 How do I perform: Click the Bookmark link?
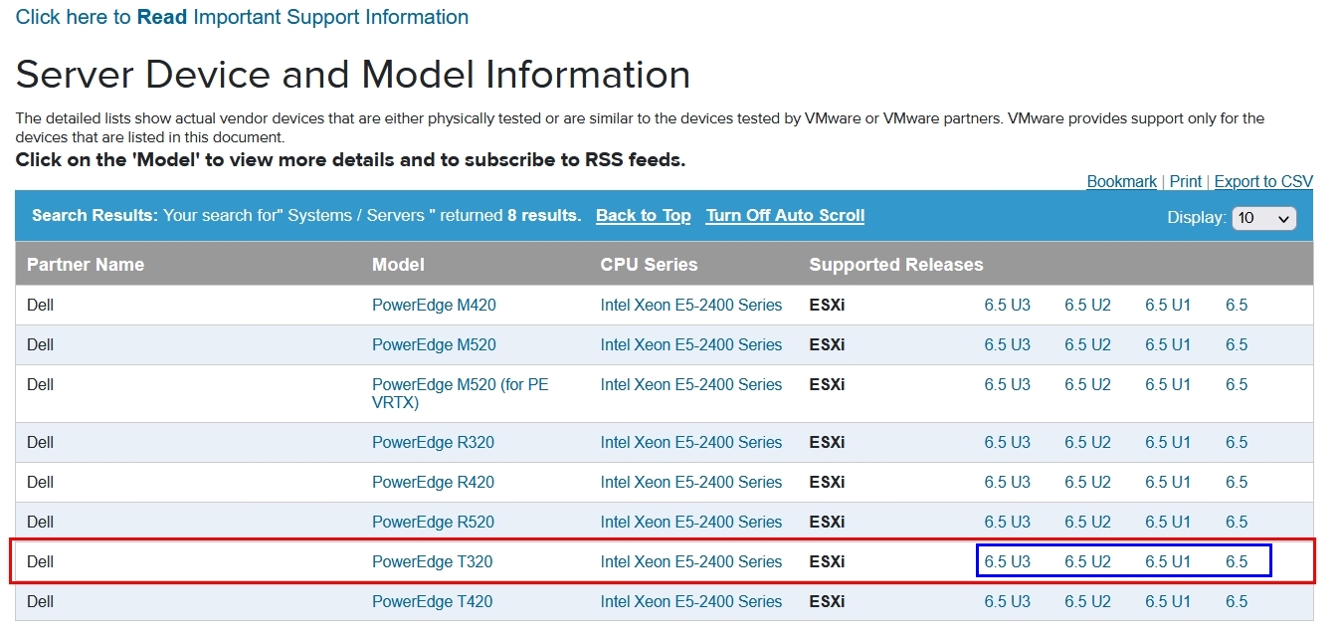click(x=1121, y=181)
